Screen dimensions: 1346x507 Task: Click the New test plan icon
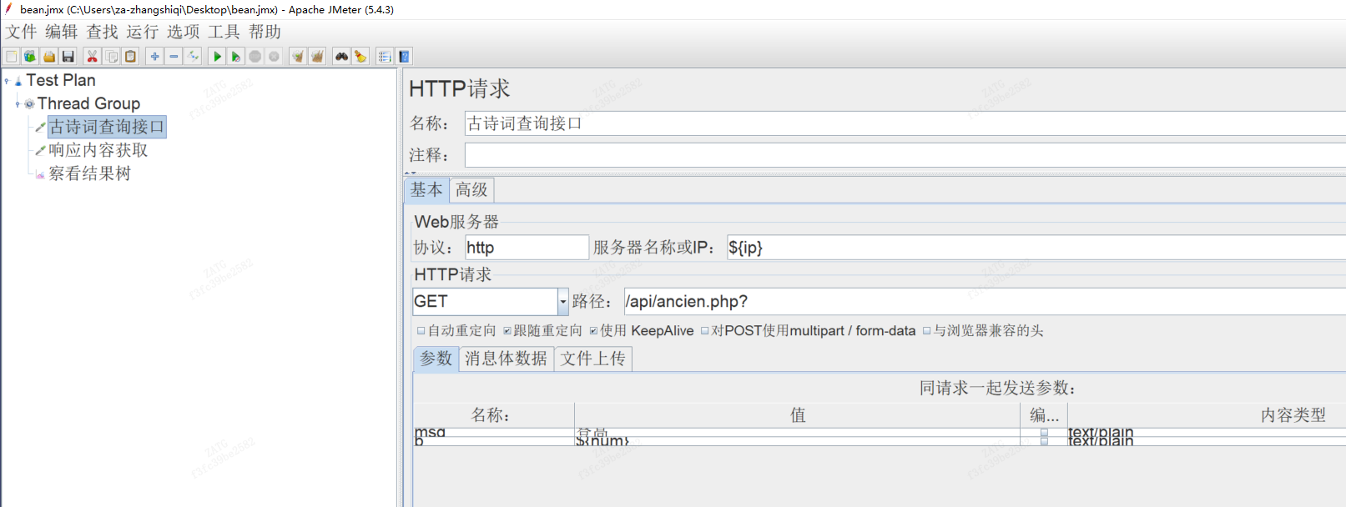[12, 57]
